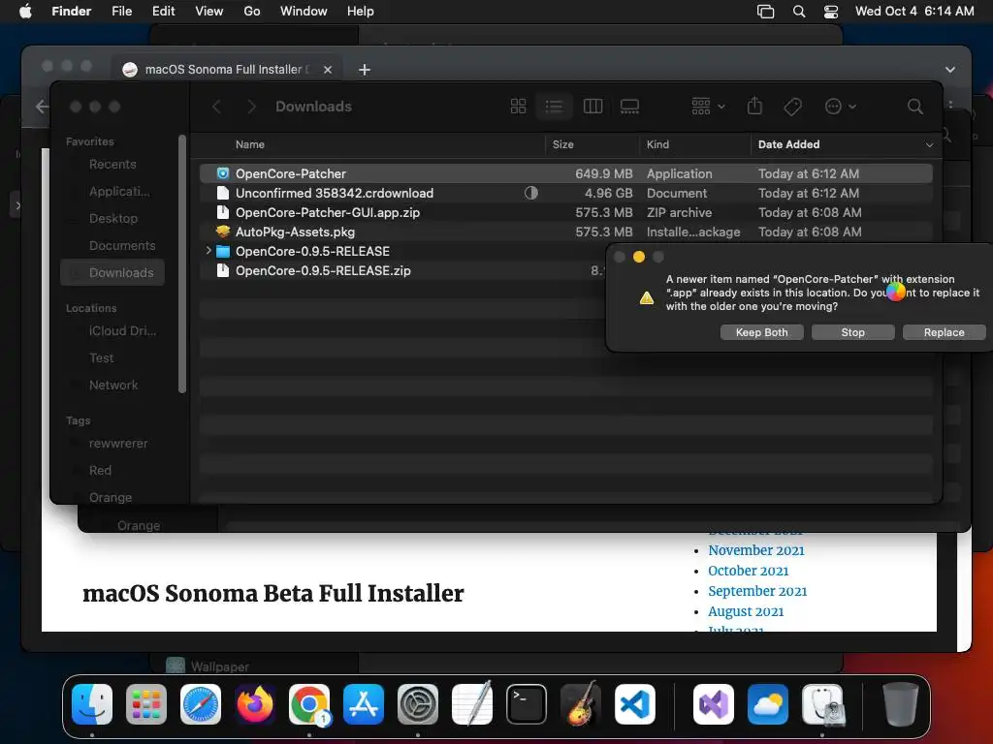Open Google Chrome from the Dock

(309, 704)
